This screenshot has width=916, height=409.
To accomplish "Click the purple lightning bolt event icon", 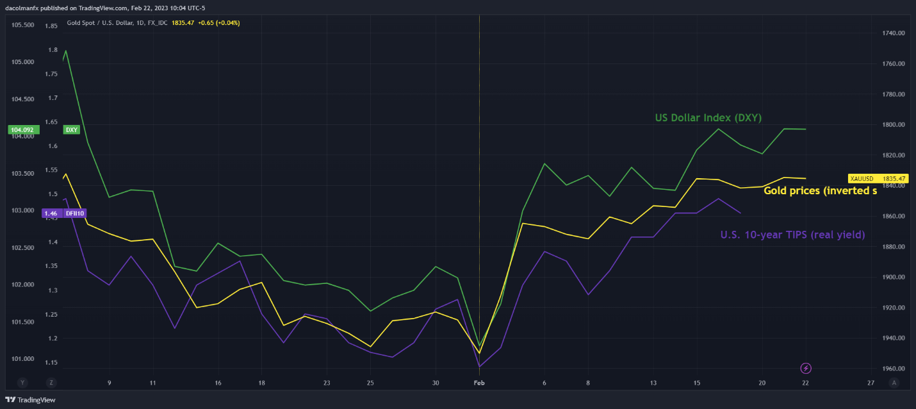I will pos(806,368).
